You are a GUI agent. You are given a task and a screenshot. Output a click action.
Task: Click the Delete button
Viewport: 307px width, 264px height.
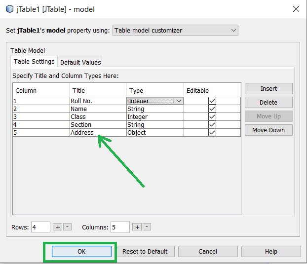(x=269, y=102)
